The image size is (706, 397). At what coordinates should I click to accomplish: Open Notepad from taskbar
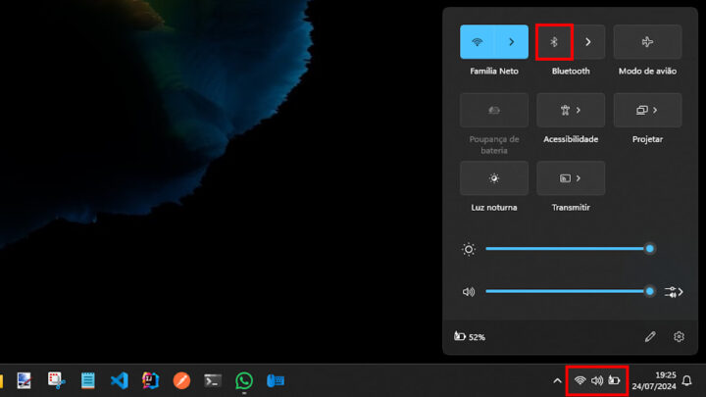88,380
